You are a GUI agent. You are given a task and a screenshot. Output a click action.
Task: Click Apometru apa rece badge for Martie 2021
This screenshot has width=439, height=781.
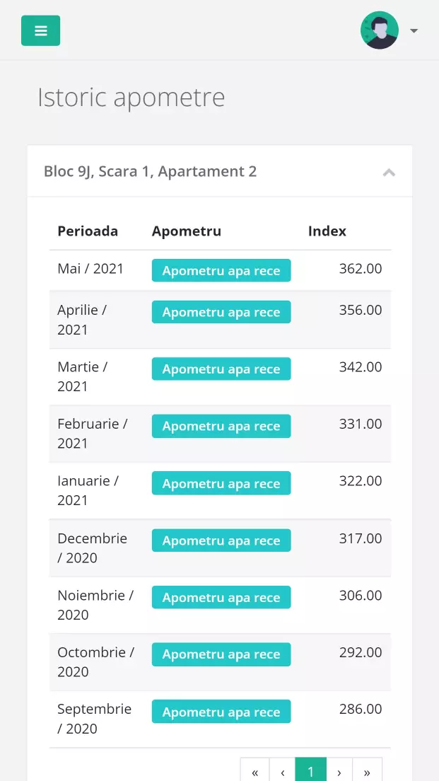pyautogui.click(x=221, y=369)
